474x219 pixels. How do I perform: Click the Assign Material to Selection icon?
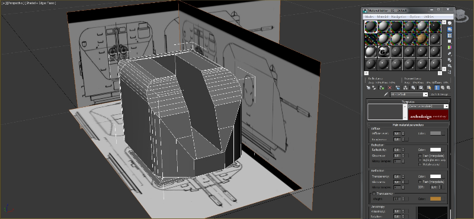[382, 88]
